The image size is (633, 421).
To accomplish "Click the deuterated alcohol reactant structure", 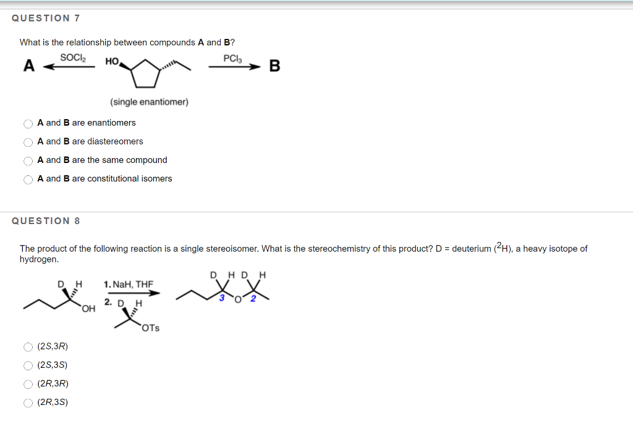I will 60,296.
